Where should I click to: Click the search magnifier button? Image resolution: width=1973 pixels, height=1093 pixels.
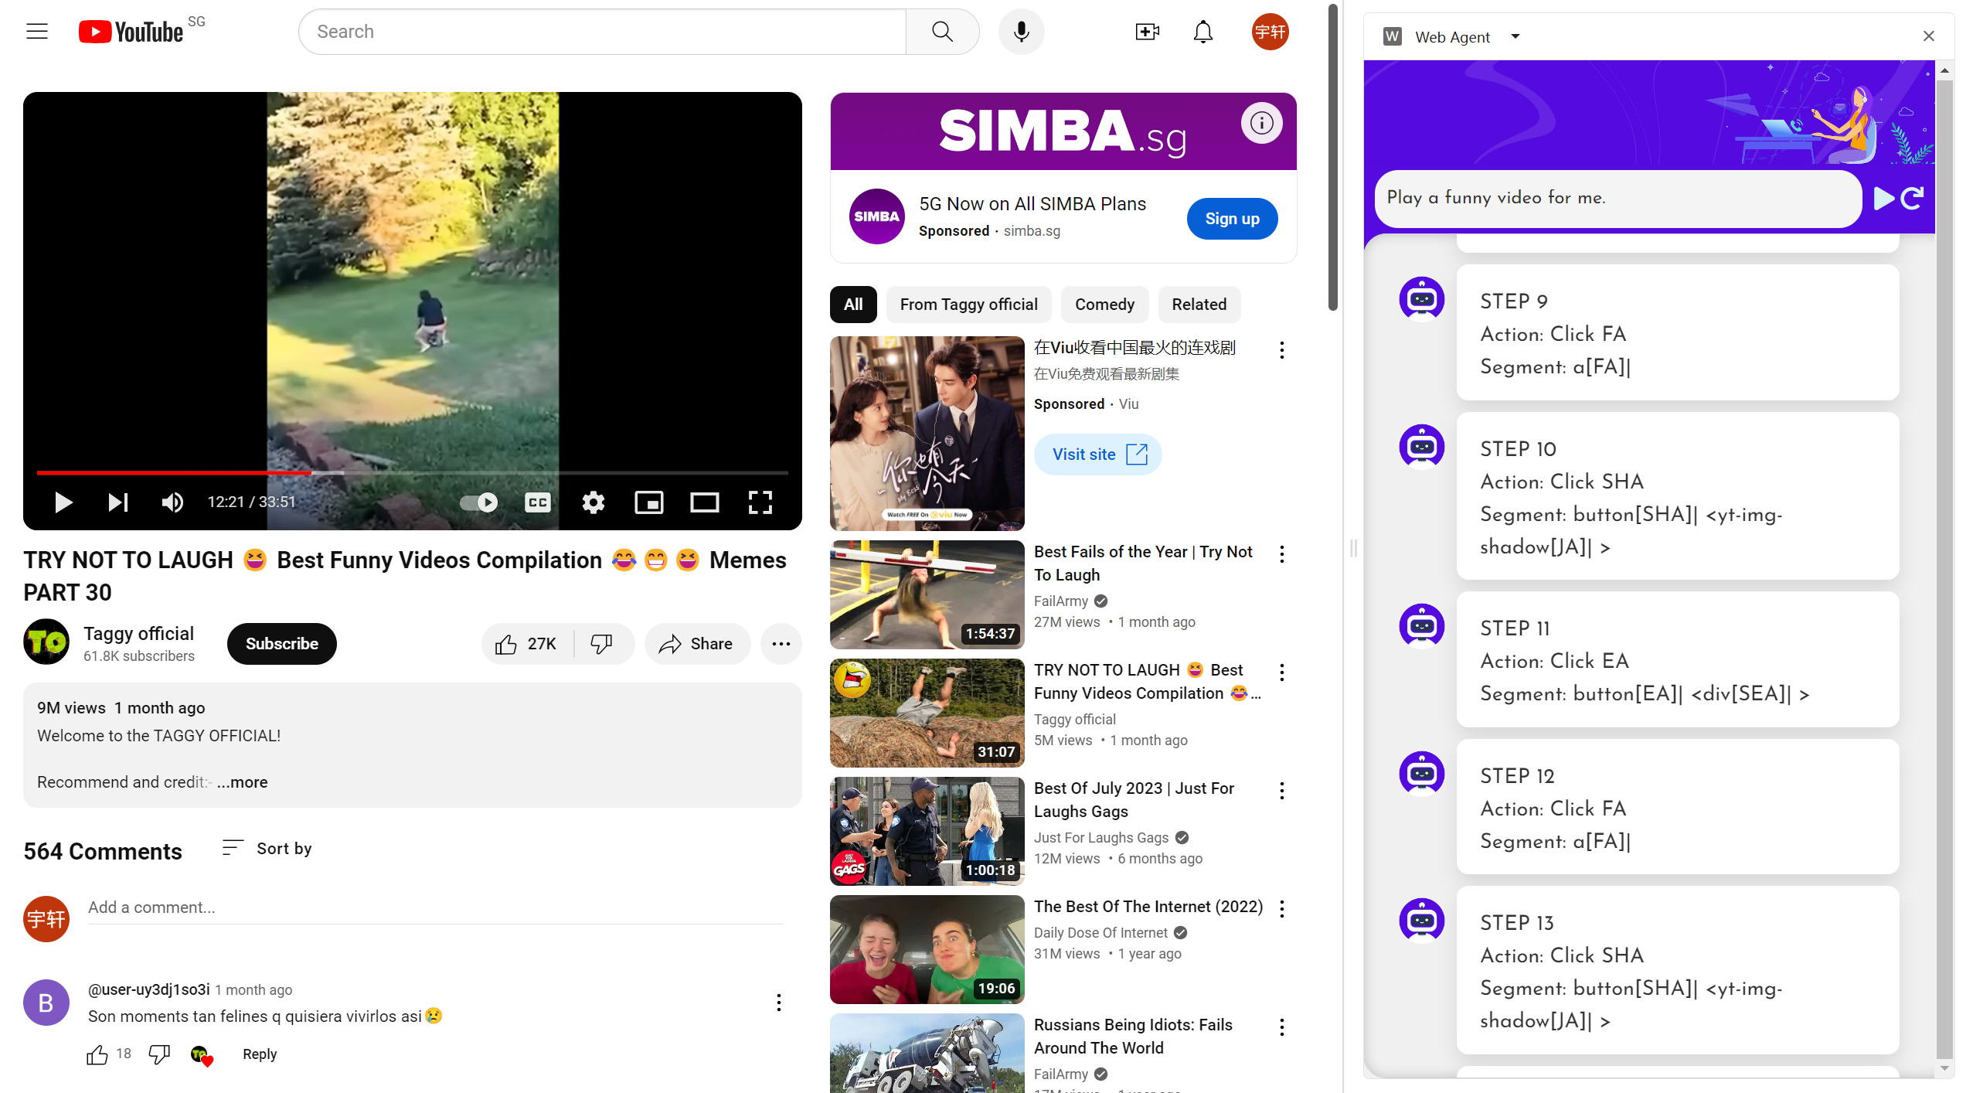[x=942, y=32]
